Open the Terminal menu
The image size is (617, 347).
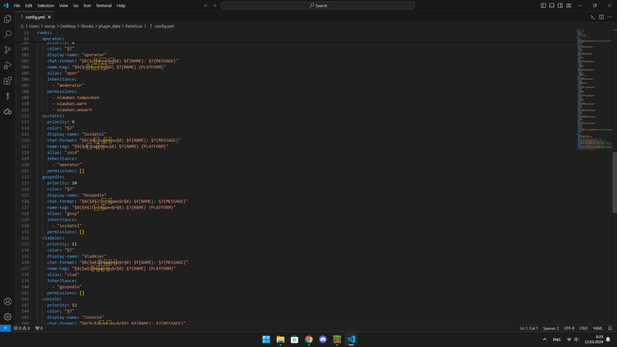coord(103,5)
